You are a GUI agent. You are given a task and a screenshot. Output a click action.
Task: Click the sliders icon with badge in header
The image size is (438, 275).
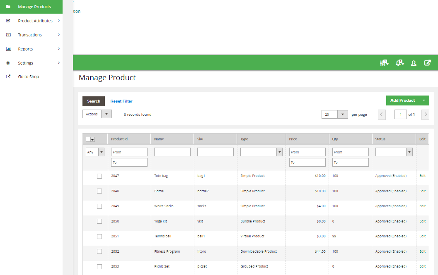click(384, 63)
